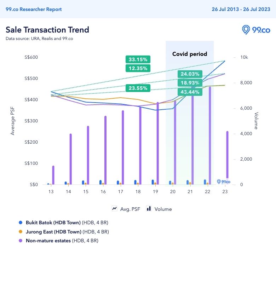276x283 pixels.
Task: Click the 24.03% Covid period badge
Action: (190, 74)
